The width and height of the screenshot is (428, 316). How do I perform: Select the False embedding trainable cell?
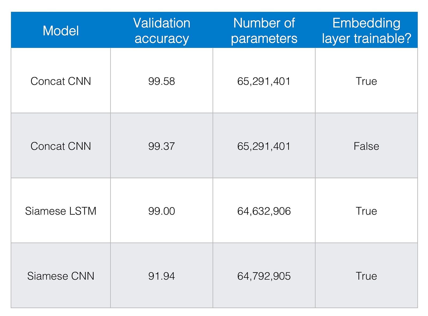click(366, 146)
